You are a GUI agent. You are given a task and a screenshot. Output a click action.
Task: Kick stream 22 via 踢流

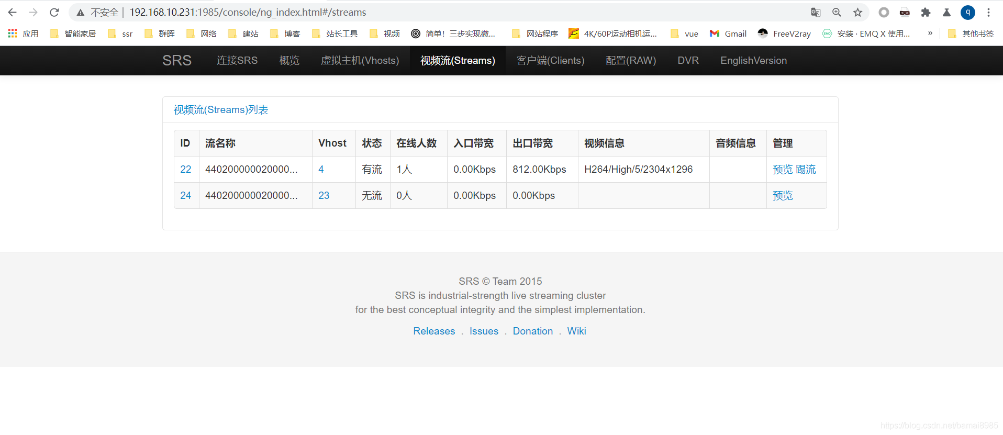(806, 169)
